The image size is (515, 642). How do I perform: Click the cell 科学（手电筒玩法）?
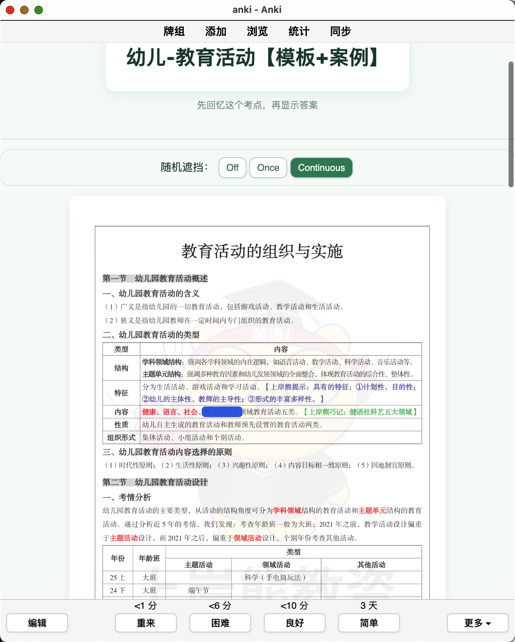pos(276,578)
